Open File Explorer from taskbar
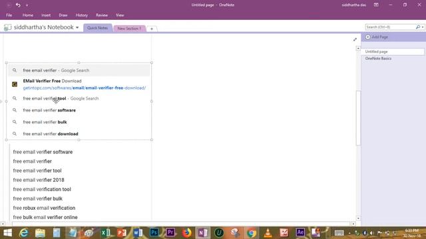This screenshot has width=426, height=239. tap(40, 233)
